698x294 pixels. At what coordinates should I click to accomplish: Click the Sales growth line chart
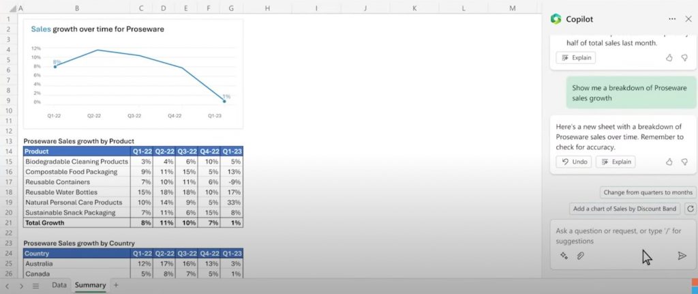coord(133,74)
